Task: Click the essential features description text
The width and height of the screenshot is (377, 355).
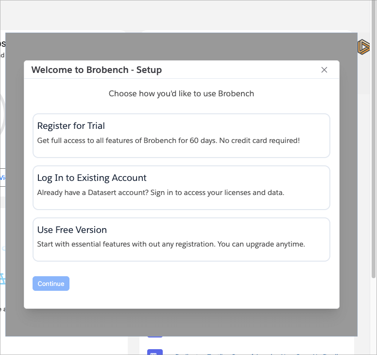Action: (171, 244)
